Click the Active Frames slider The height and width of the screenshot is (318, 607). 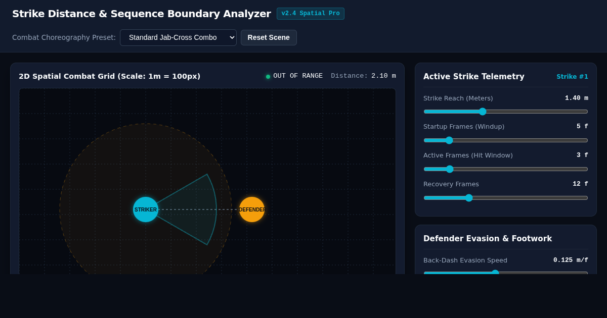[506, 169]
